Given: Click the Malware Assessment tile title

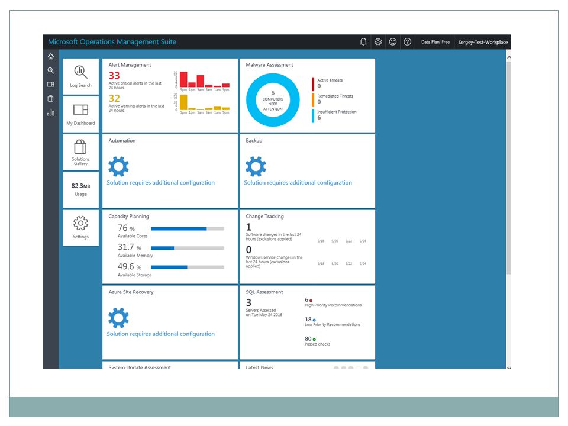Looking at the screenshot, I should [x=269, y=65].
